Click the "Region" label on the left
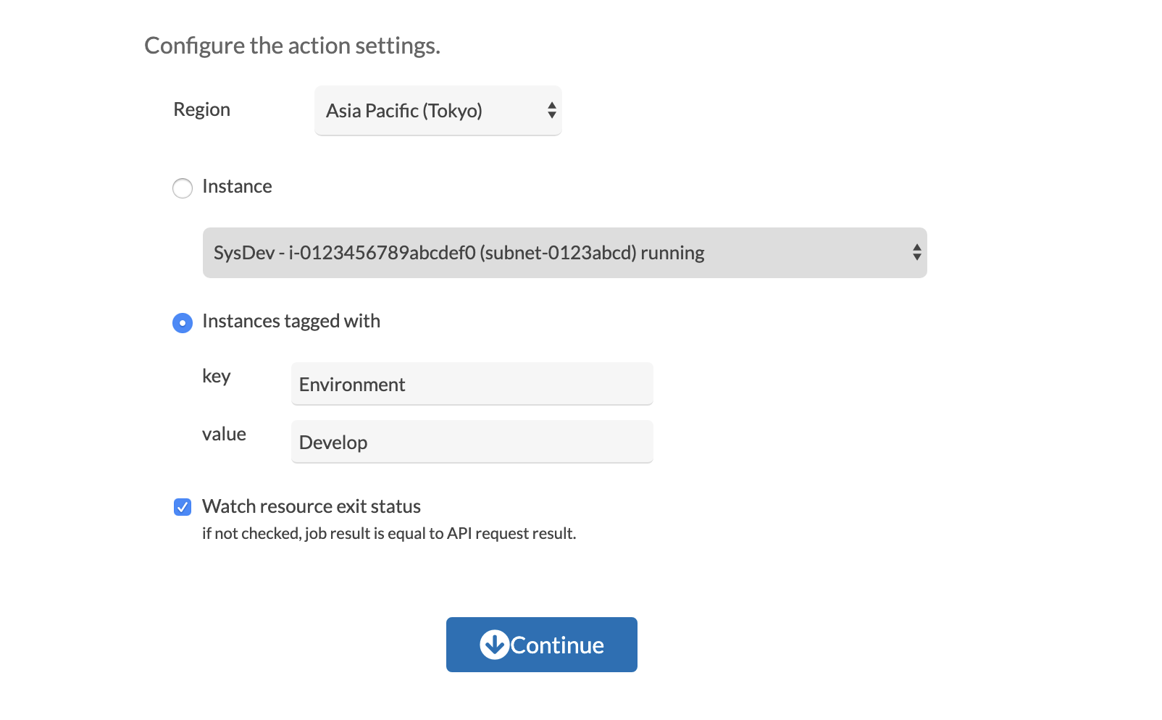 pos(201,109)
